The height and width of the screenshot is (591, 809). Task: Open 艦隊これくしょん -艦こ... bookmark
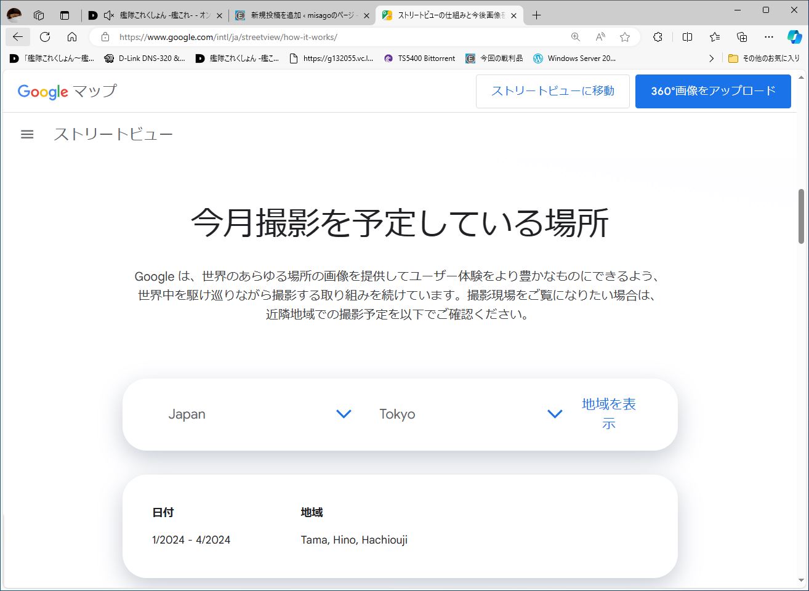[x=237, y=58]
